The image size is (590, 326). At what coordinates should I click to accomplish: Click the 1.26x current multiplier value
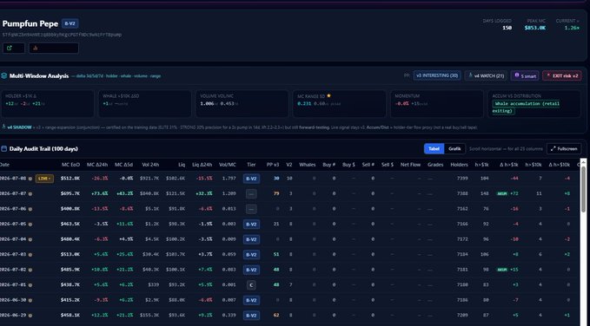[x=572, y=28]
